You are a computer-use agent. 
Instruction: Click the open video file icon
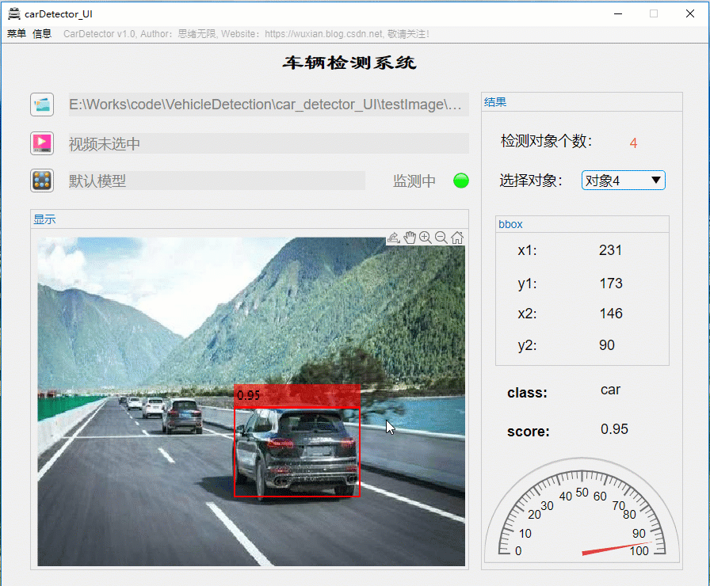click(x=42, y=143)
